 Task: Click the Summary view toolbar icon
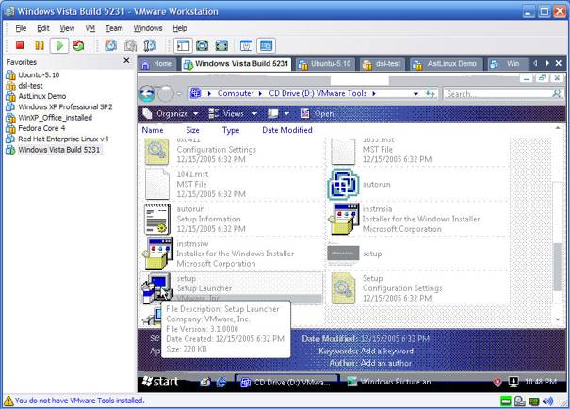[246, 45]
